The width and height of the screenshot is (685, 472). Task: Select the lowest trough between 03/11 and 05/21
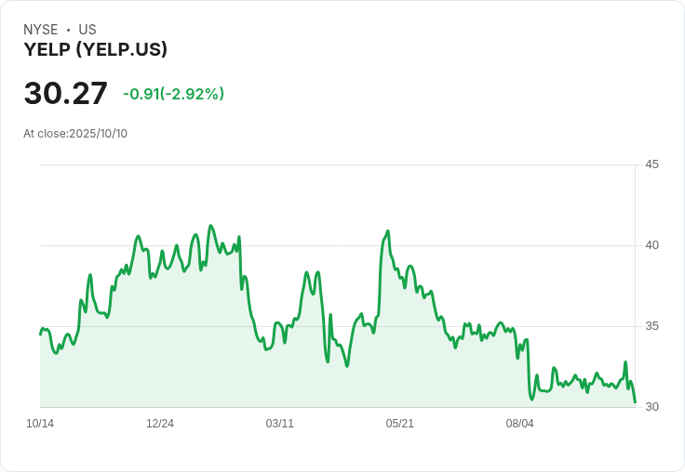pos(347,366)
